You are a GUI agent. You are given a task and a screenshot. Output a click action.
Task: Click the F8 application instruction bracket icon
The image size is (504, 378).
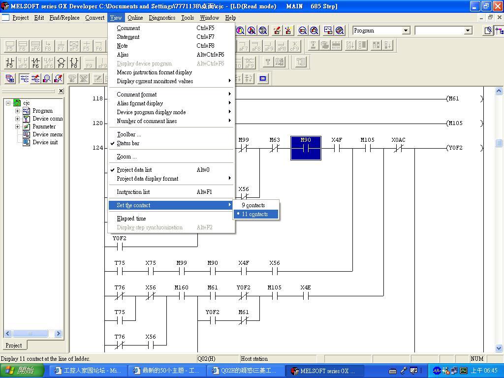[x=74, y=63]
